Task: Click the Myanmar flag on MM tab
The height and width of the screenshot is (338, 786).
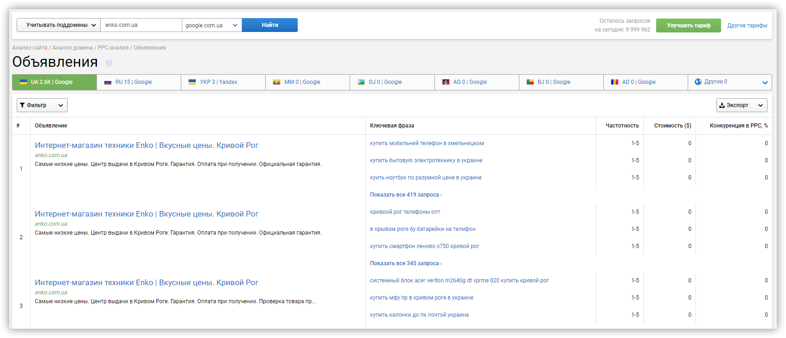Action: pyautogui.click(x=276, y=82)
